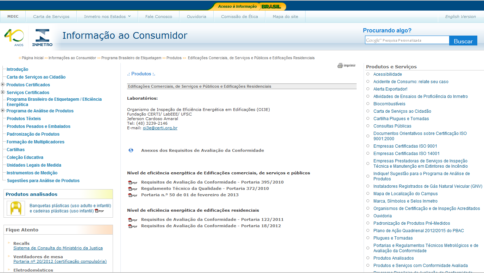The width and height of the screenshot is (484, 273).
Task: Select Produtos Têxteis in sidebar
Action: [x=24, y=119]
